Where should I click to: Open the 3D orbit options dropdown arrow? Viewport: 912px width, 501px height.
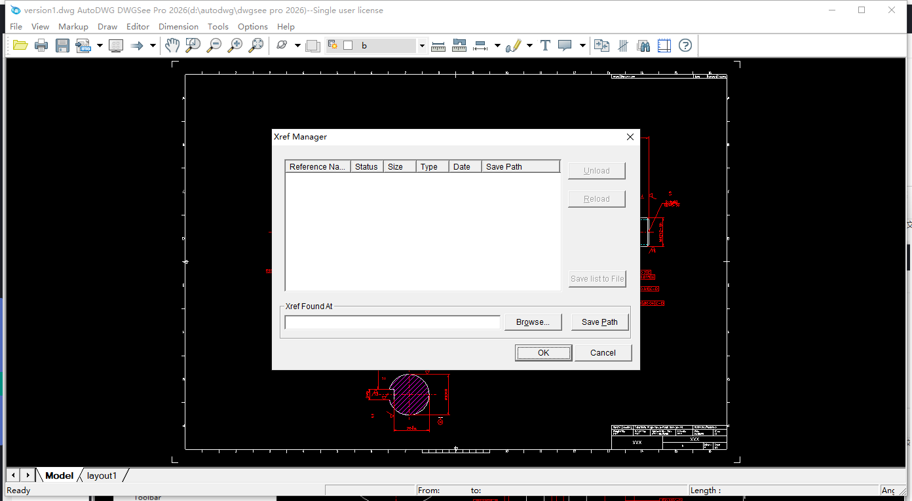click(297, 45)
